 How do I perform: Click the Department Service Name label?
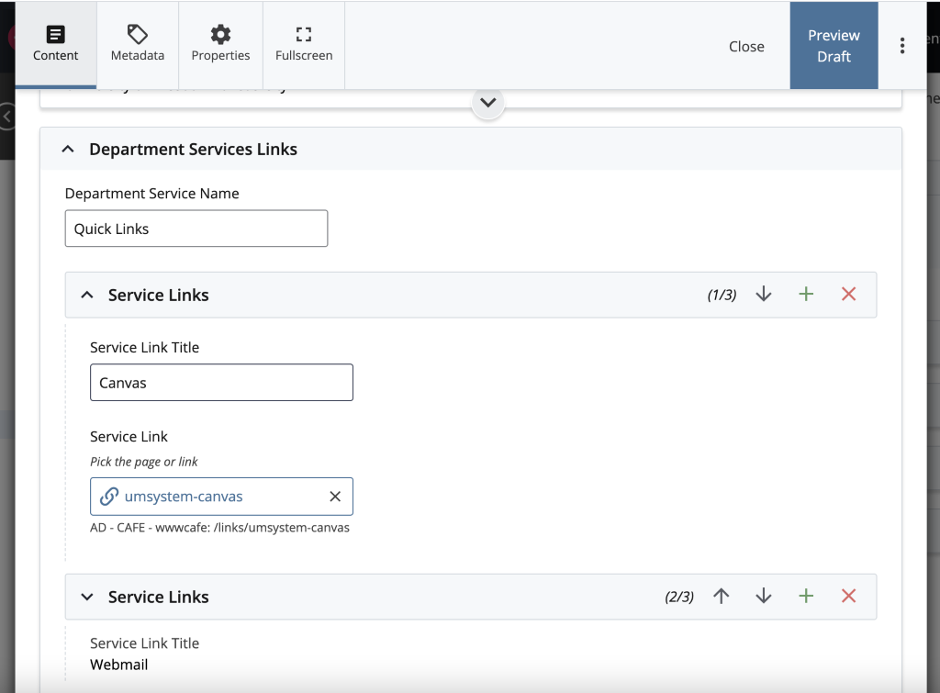151,194
